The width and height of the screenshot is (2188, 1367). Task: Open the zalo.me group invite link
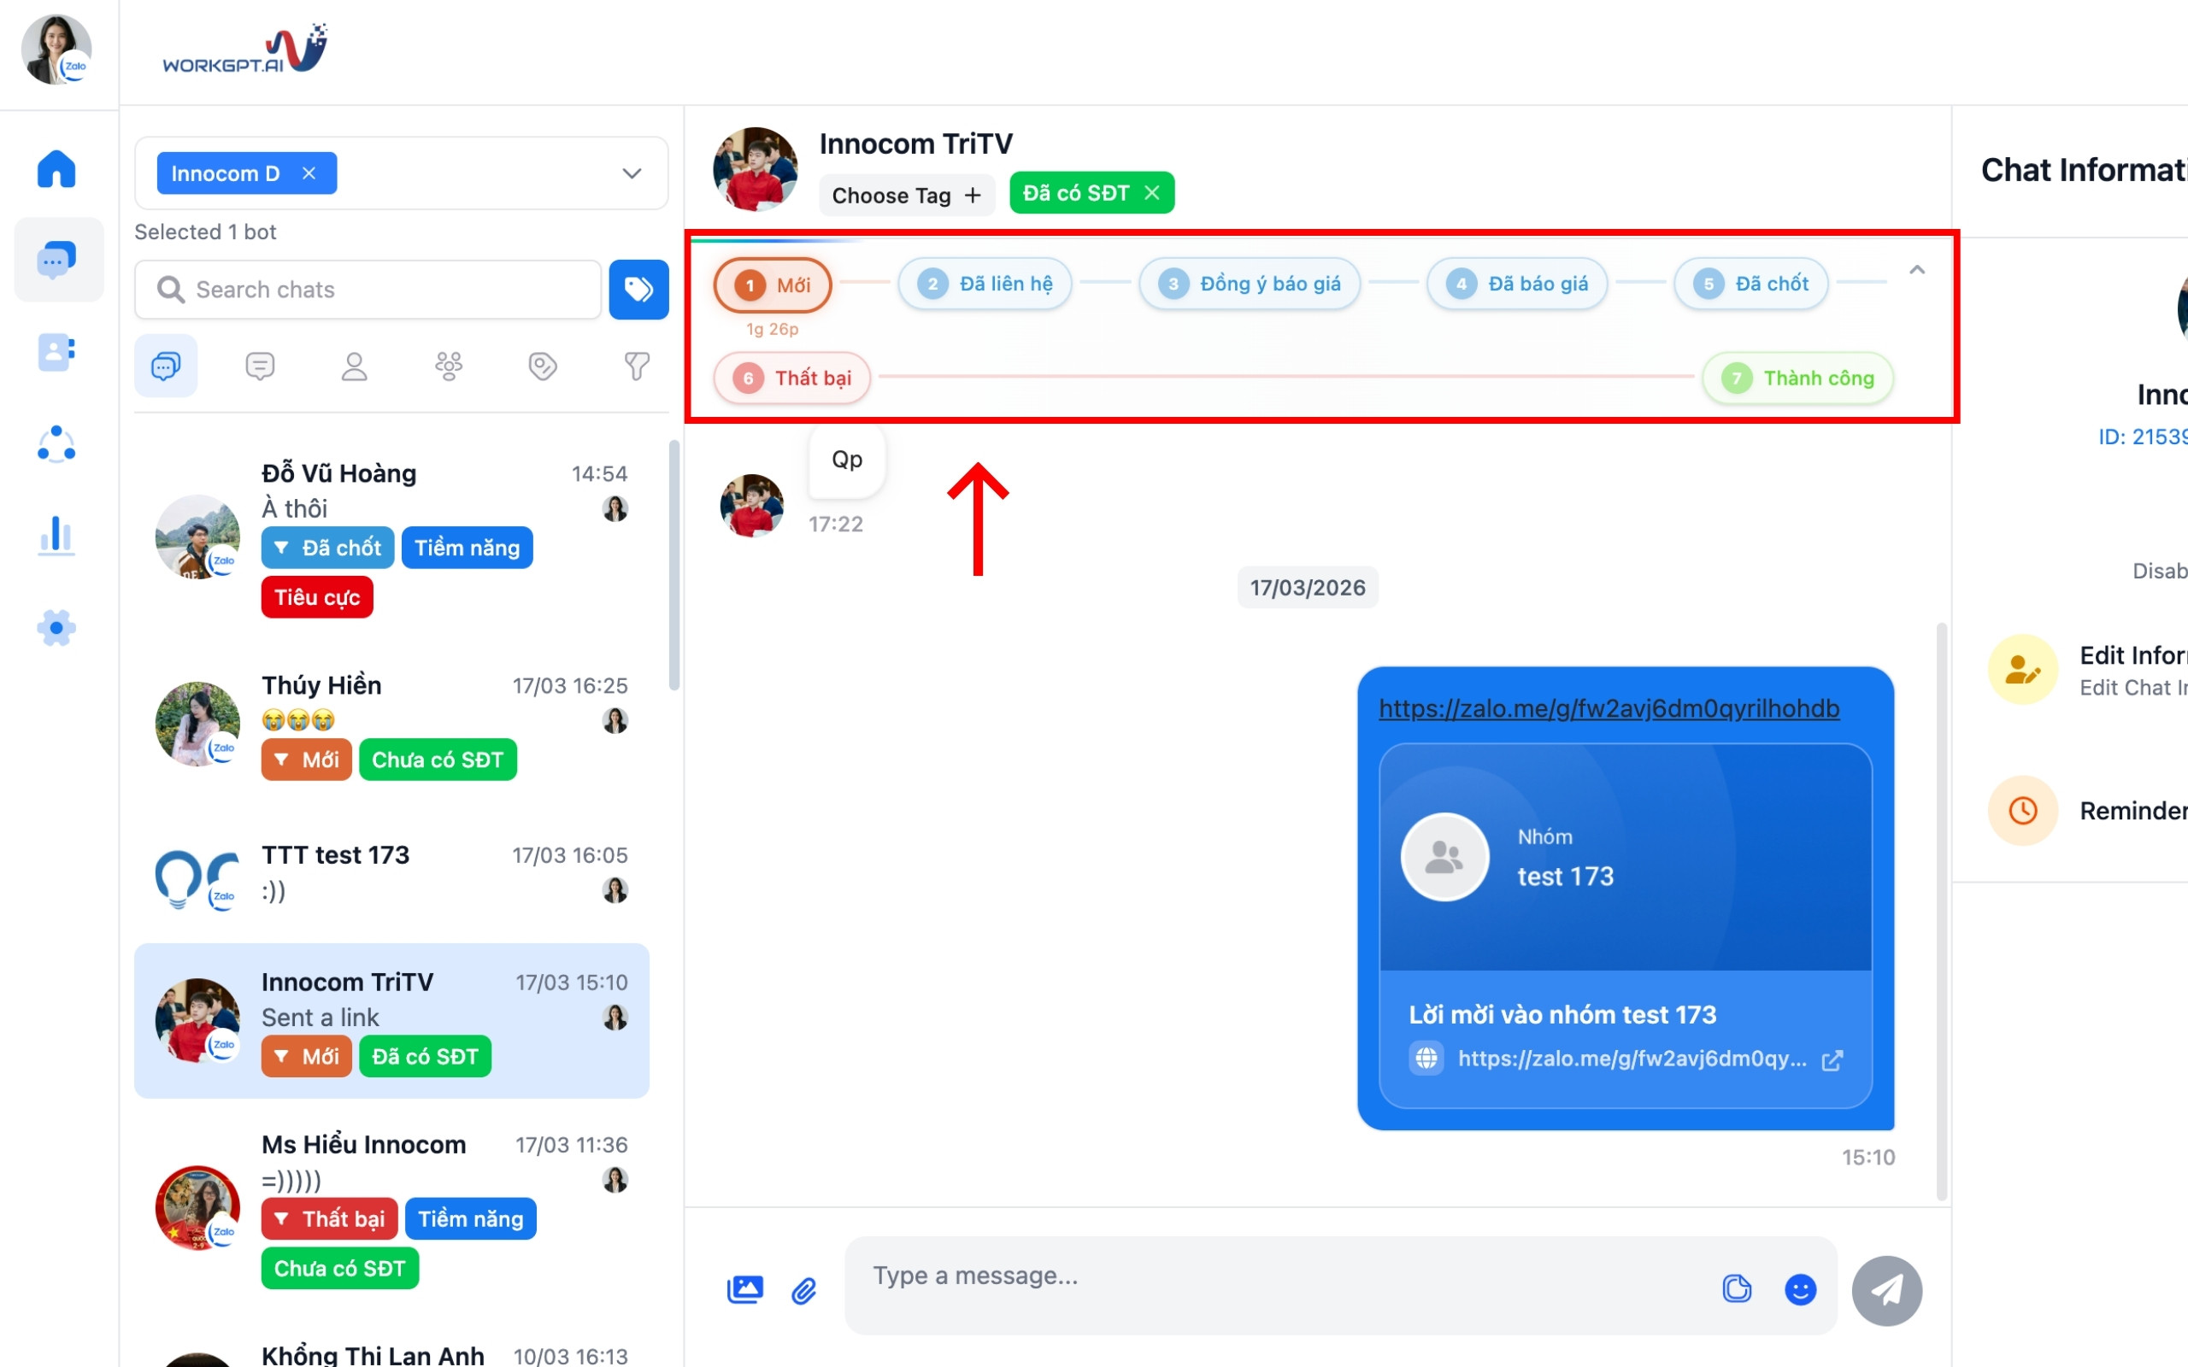[x=1609, y=708]
